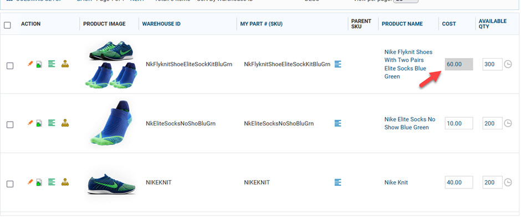Select the warehouse ID text NkFlyknitShoeEliteSockKitBluGrn
The image size is (521, 220).
click(x=189, y=64)
